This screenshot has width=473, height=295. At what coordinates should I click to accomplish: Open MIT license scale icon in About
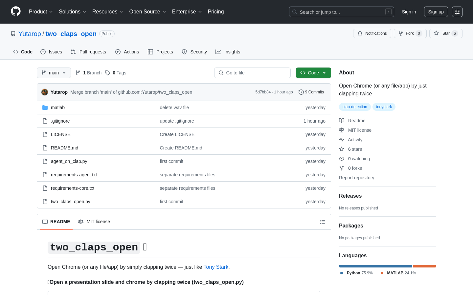[x=342, y=130]
